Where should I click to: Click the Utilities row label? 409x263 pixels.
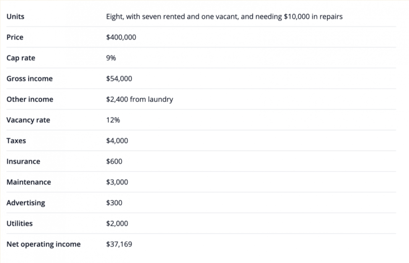[x=19, y=224]
